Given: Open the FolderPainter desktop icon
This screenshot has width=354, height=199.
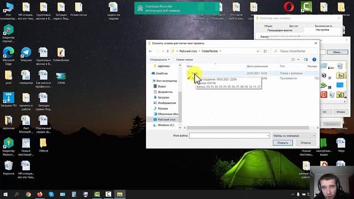Looking at the screenshot, I should (x=61, y=54).
